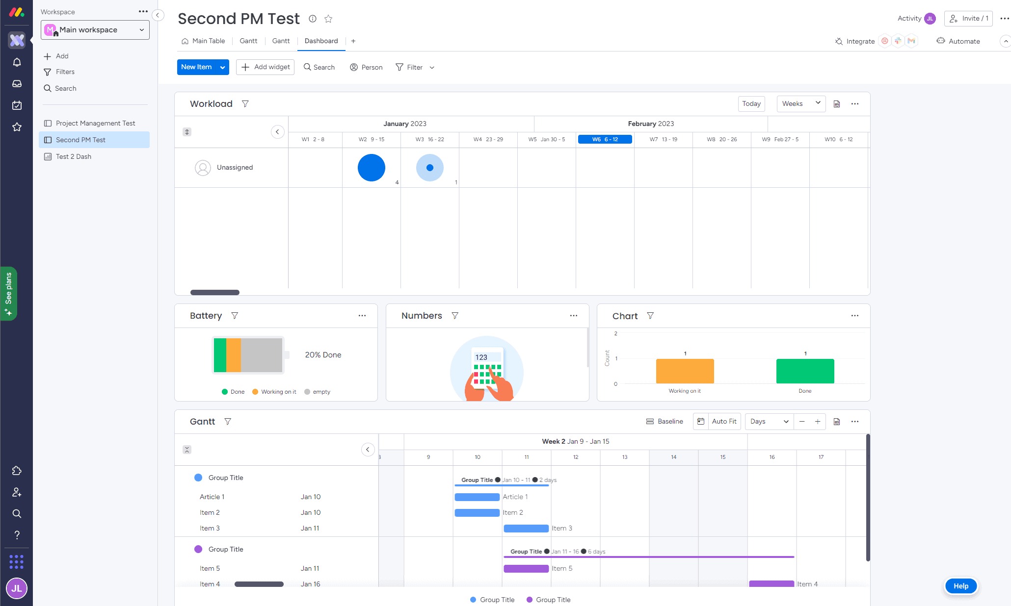Open My Work calendar icon

[x=17, y=105]
